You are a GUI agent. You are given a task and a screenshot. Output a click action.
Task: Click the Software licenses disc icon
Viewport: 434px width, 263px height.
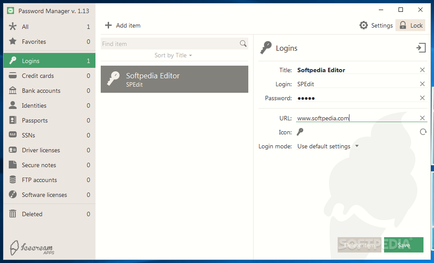click(x=12, y=194)
